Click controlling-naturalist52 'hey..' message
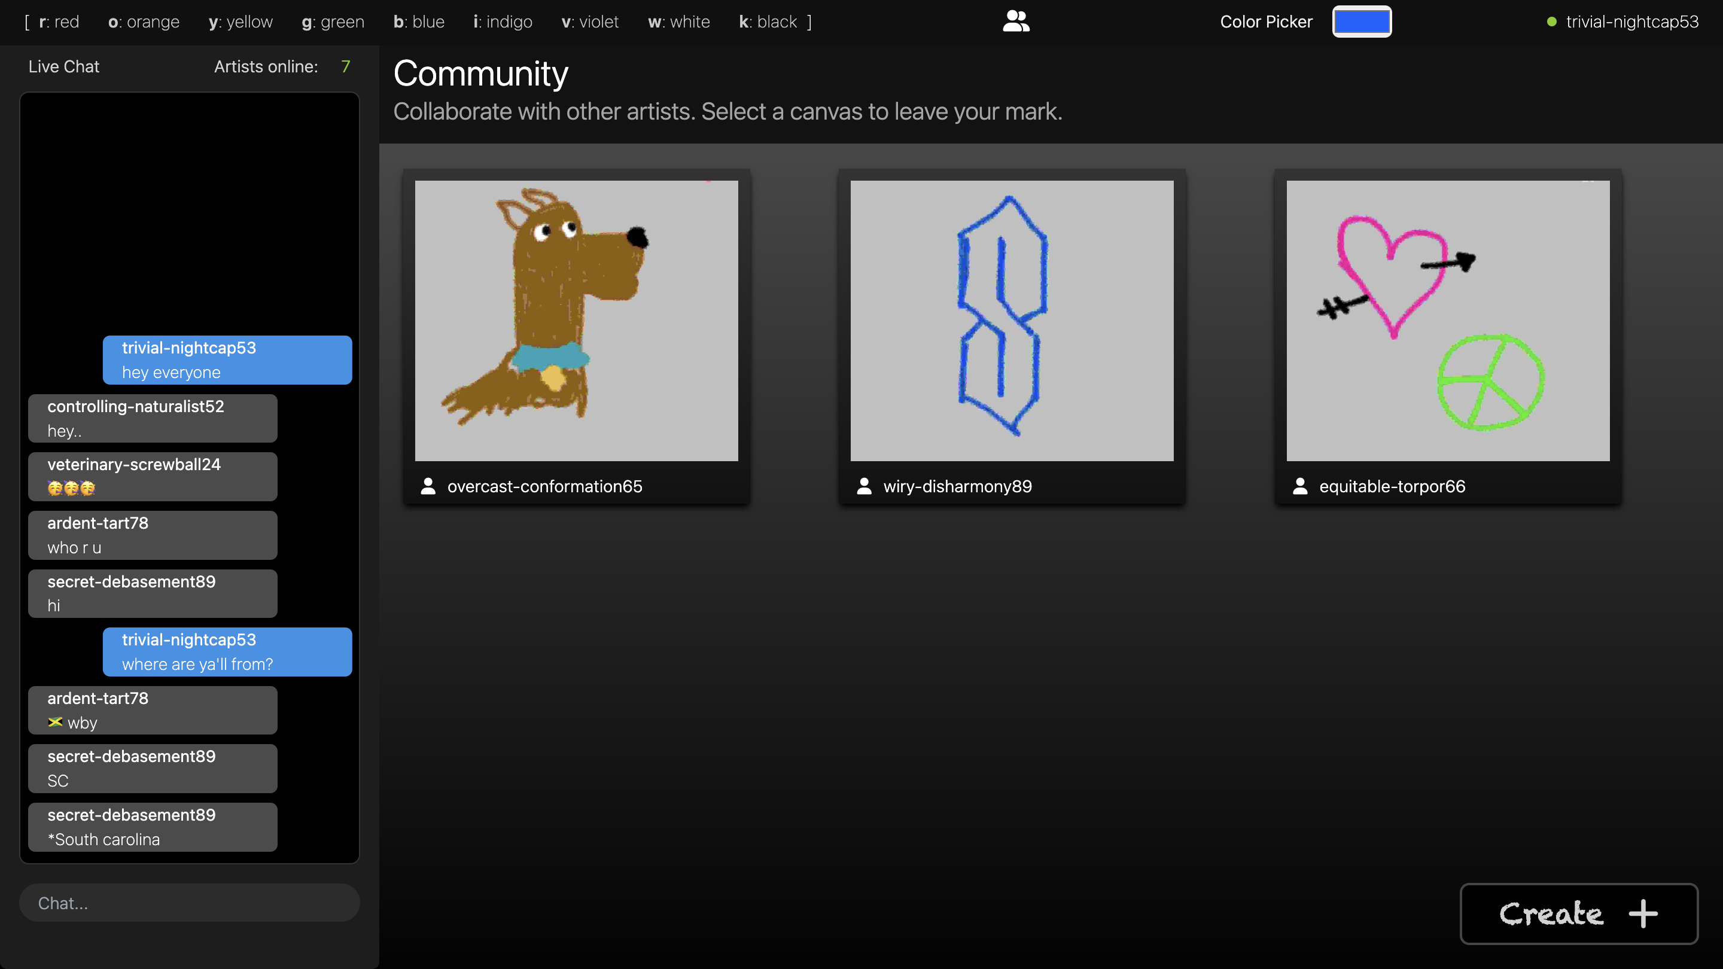1723x969 pixels. (x=153, y=418)
